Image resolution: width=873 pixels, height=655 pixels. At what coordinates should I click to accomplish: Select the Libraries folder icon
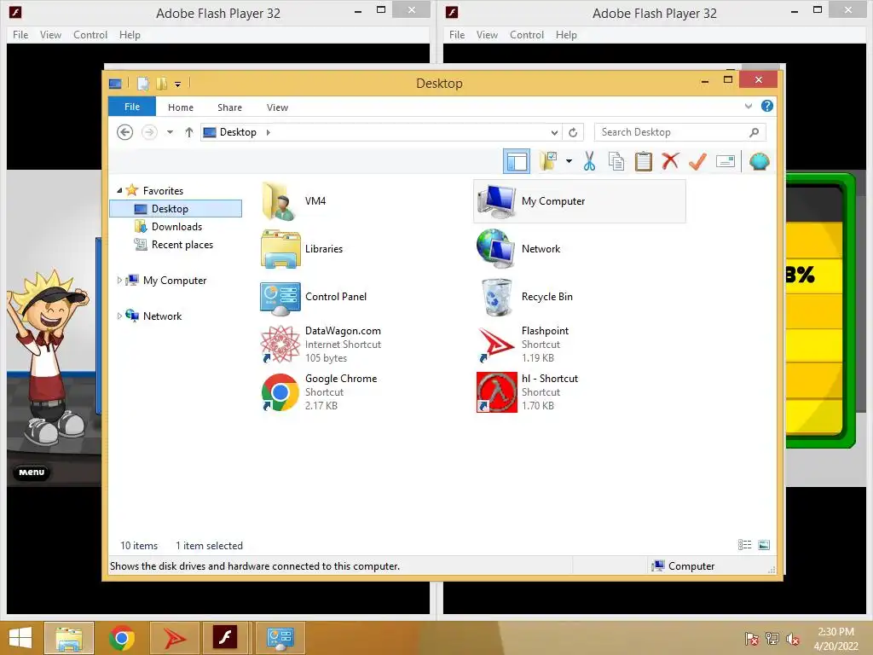click(x=280, y=249)
